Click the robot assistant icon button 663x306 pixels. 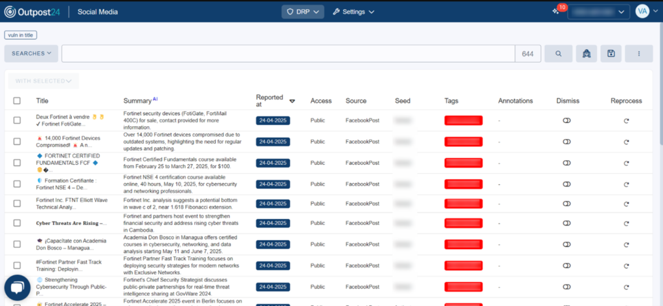[586, 54]
